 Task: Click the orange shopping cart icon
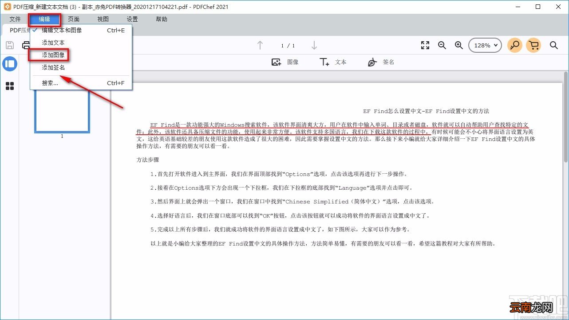click(x=534, y=45)
